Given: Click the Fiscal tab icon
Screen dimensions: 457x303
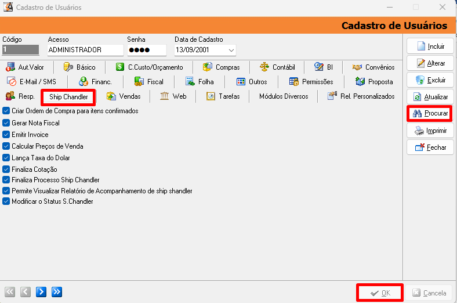Looking at the screenshot, I should coord(139,82).
